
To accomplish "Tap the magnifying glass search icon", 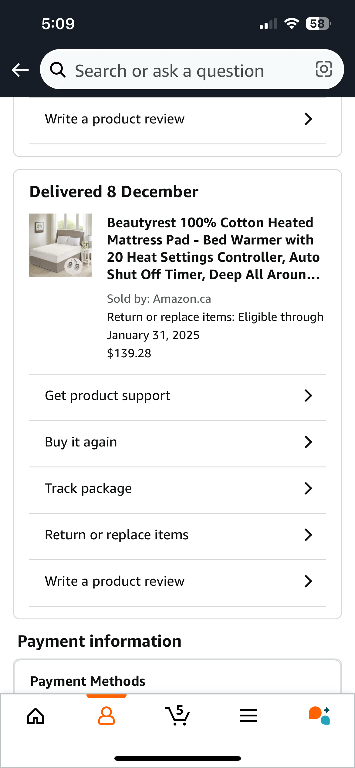I will [x=58, y=70].
